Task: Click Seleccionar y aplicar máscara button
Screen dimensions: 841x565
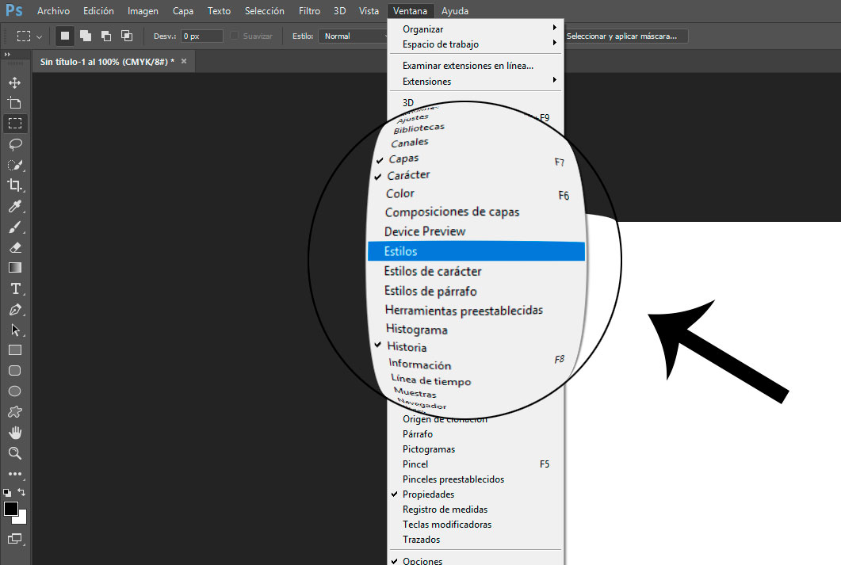Action: 625,36
